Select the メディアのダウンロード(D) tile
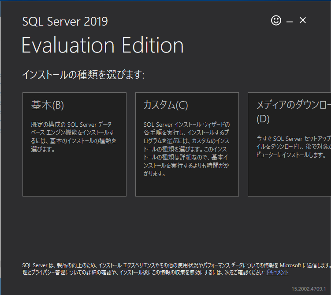 tap(290, 144)
